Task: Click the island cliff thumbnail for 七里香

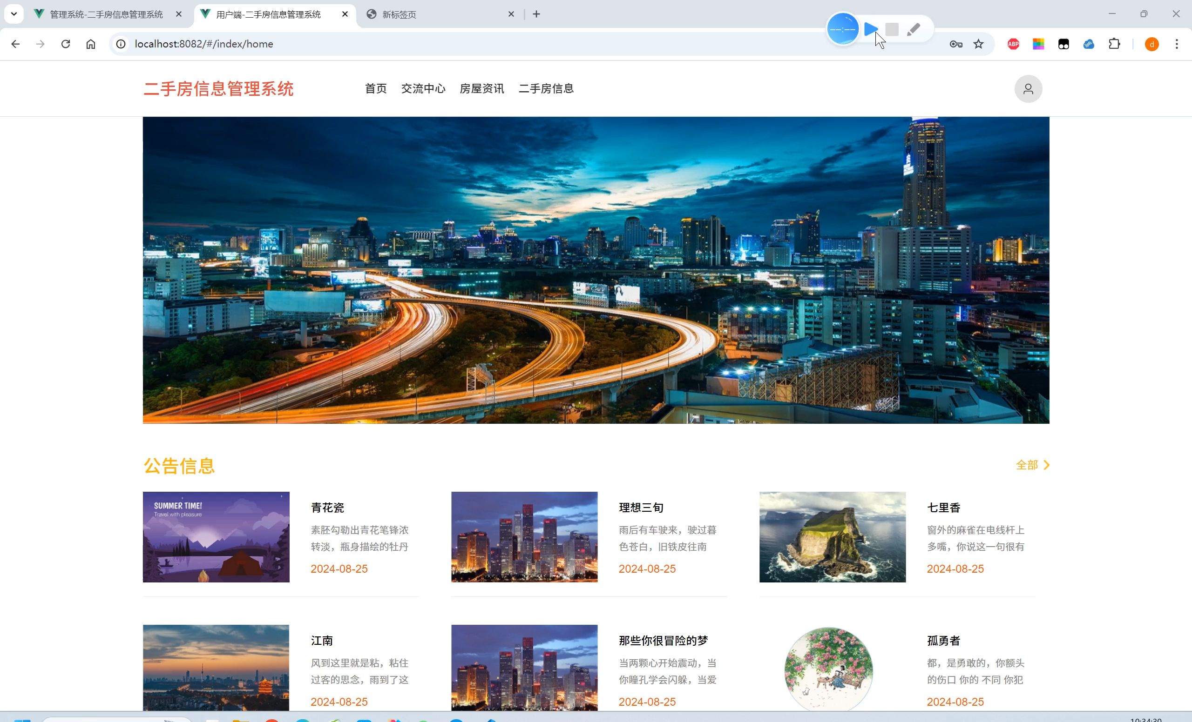Action: point(833,537)
